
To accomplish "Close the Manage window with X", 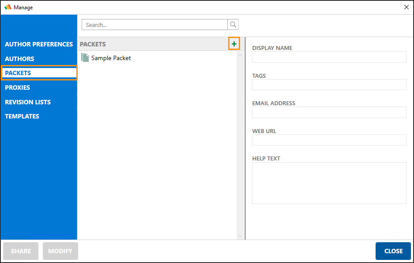I will (x=406, y=7).
